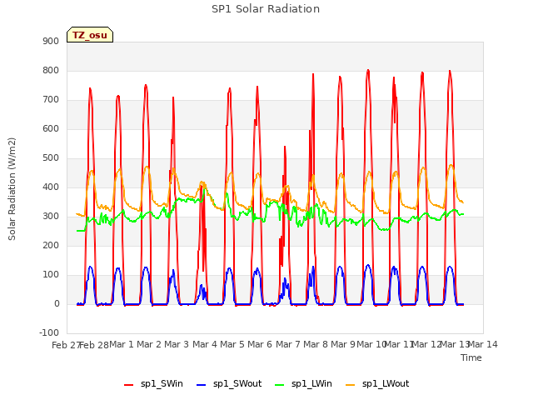Image resolution: width=533 pixels, height=400 pixels.
Task: Click the 200 y-axis tick label
Action: click(51, 245)
